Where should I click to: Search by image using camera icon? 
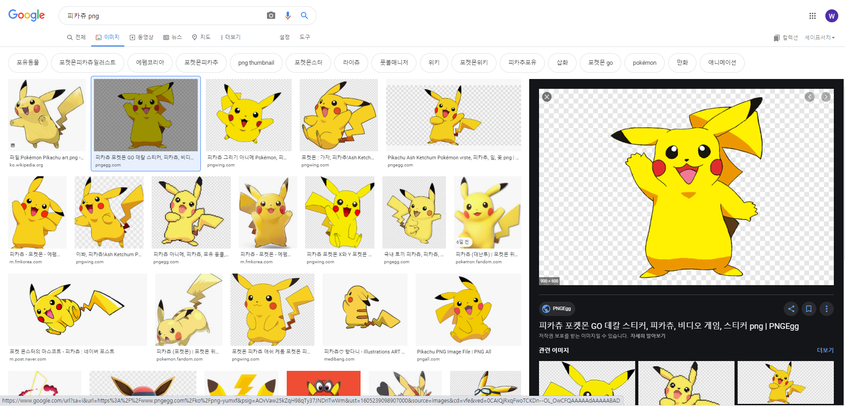pos(271,16)
